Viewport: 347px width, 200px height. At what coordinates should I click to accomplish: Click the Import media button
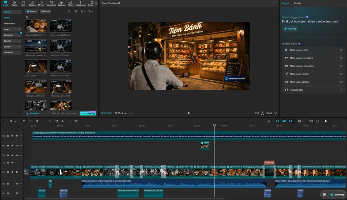click(x=32, y=11)
